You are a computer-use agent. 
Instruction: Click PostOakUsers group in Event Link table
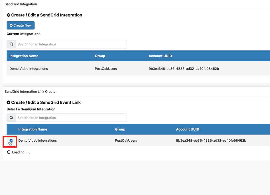(x=126, y=141)
